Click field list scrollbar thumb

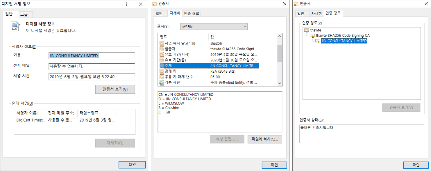280,53
